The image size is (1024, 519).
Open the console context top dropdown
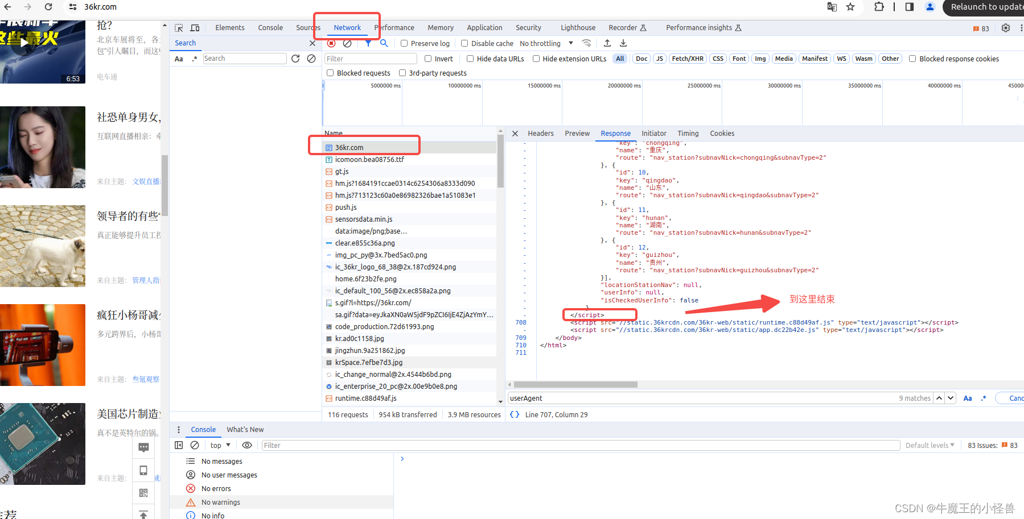click(220, 445)
